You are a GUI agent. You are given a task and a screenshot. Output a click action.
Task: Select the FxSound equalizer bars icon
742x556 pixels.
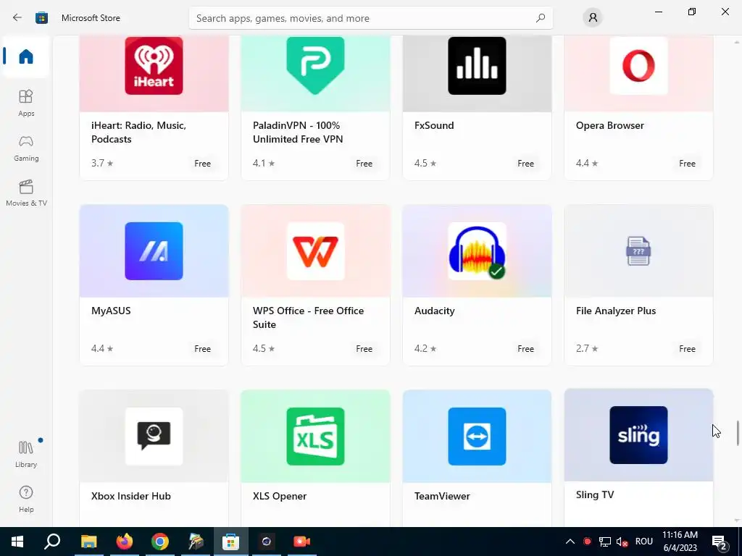(477, 66)
